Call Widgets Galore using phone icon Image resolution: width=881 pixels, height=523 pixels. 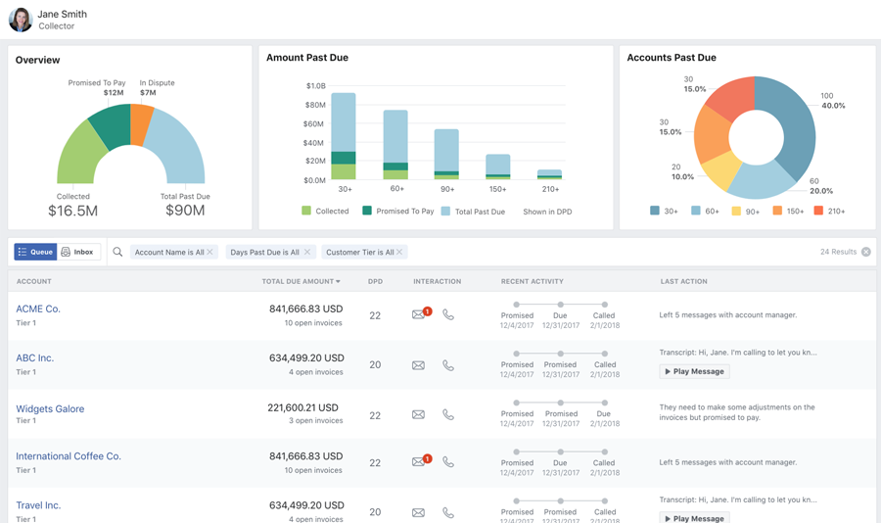point(448,414)
